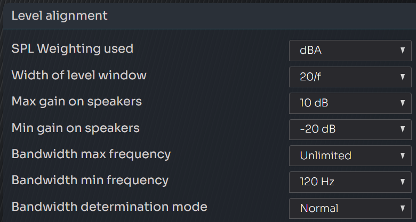Open the Min gain on speakers dropdown

[x=349, y=129]
